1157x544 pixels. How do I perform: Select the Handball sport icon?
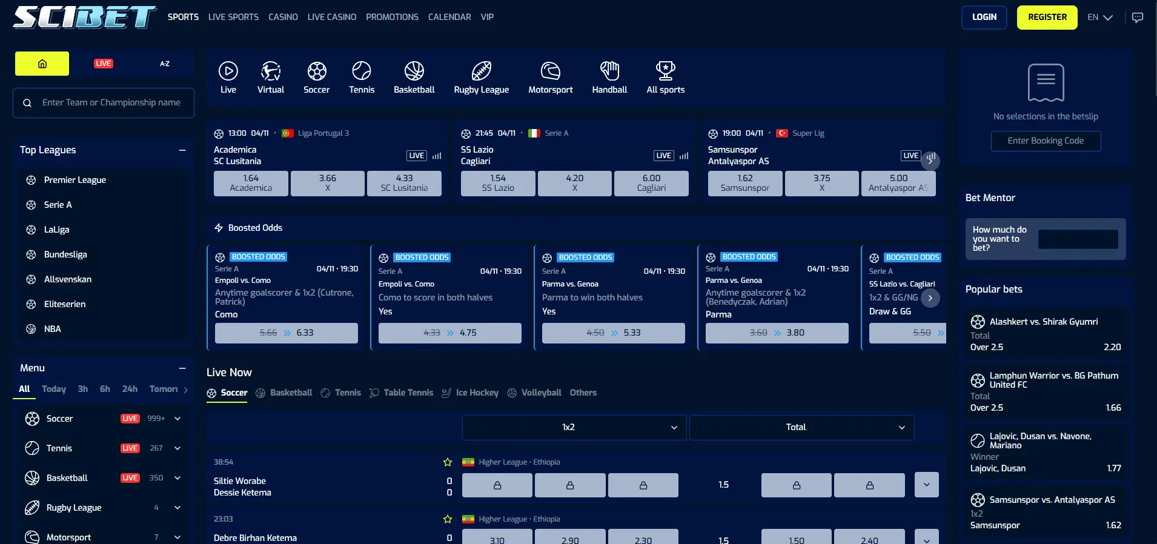pos(609,71)
